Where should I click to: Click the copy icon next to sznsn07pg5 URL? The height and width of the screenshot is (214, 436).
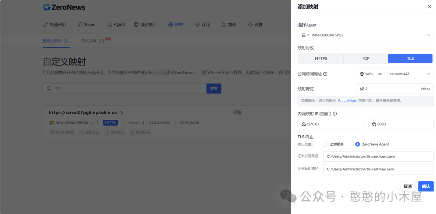click(122, 113)
